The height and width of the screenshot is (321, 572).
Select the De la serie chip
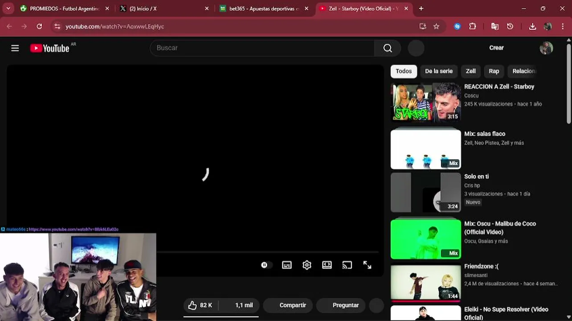[x=439, y=71]
